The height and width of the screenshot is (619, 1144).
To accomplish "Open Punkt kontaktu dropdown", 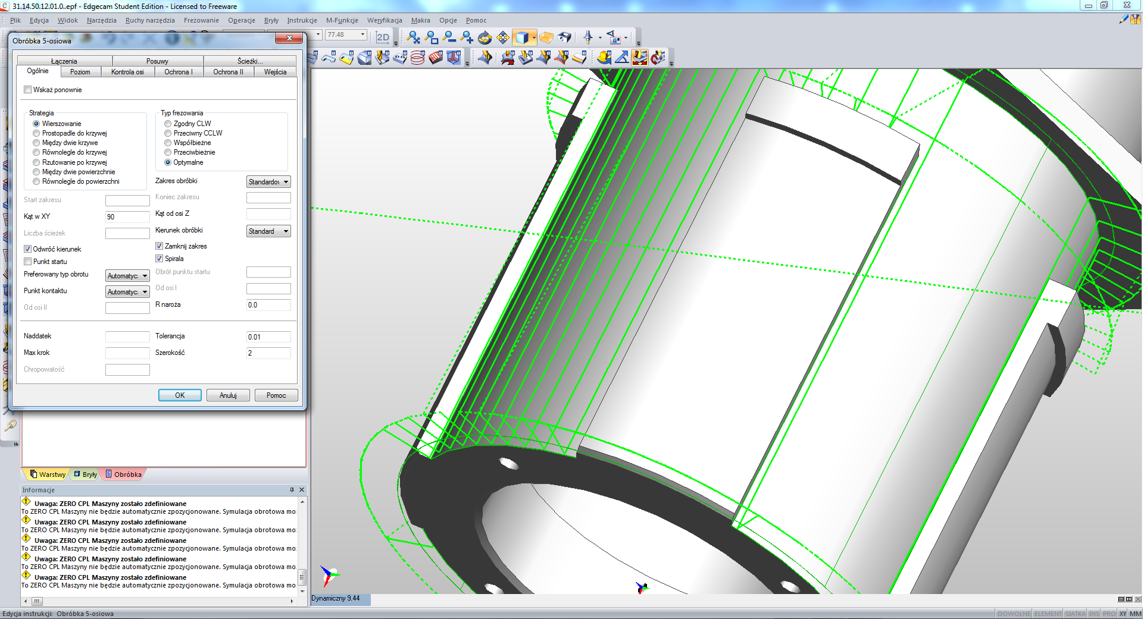I will 127,292.
